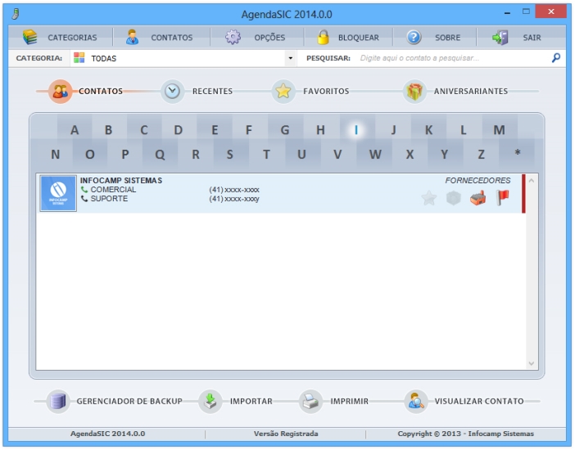Image resolution: width=575 pixels, height=450 pixels.
Task: Open the Opções gear icon
Action: click(x=233, y=37)
